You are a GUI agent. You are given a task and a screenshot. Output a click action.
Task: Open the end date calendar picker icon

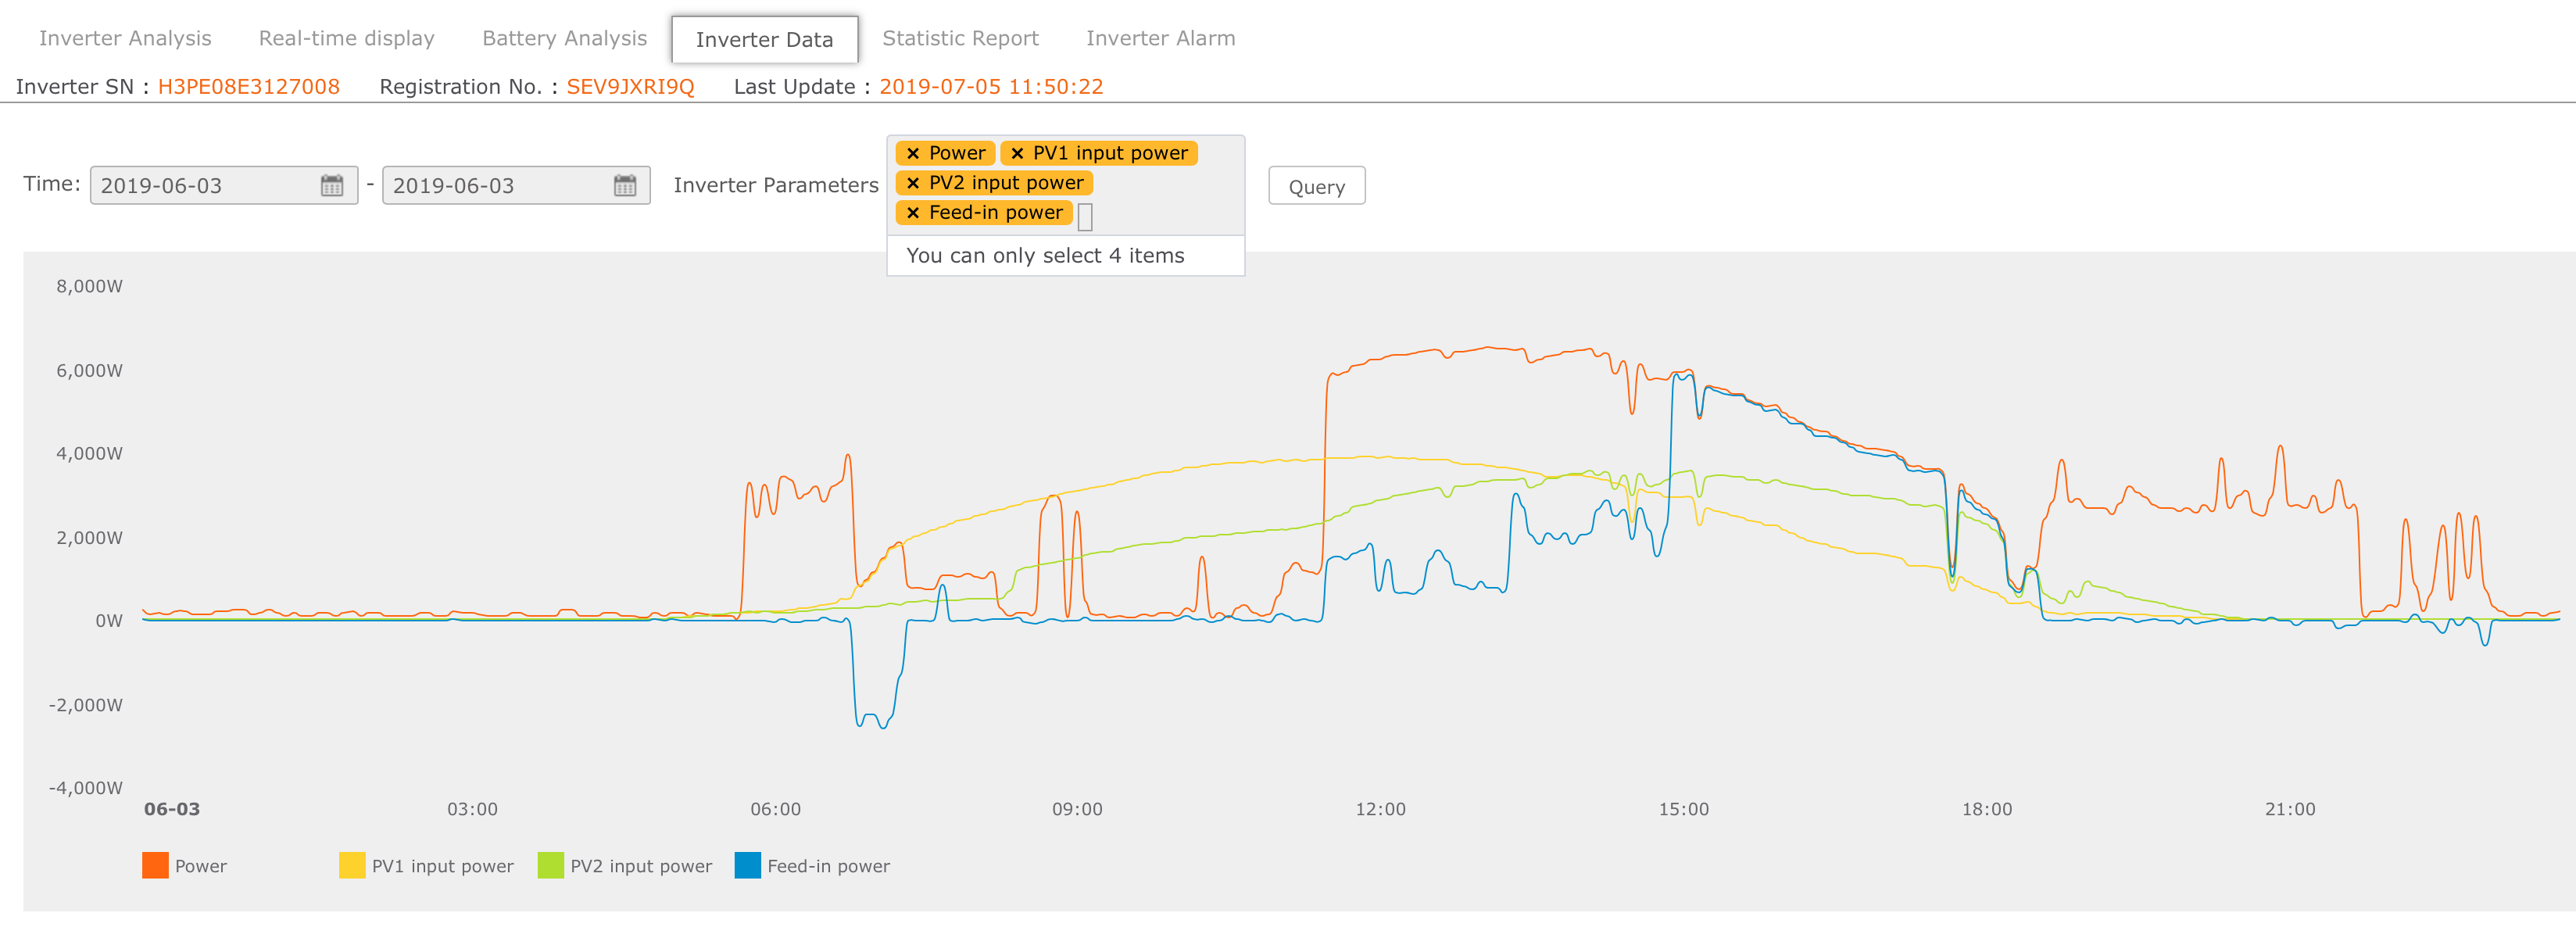click(625, 186)
